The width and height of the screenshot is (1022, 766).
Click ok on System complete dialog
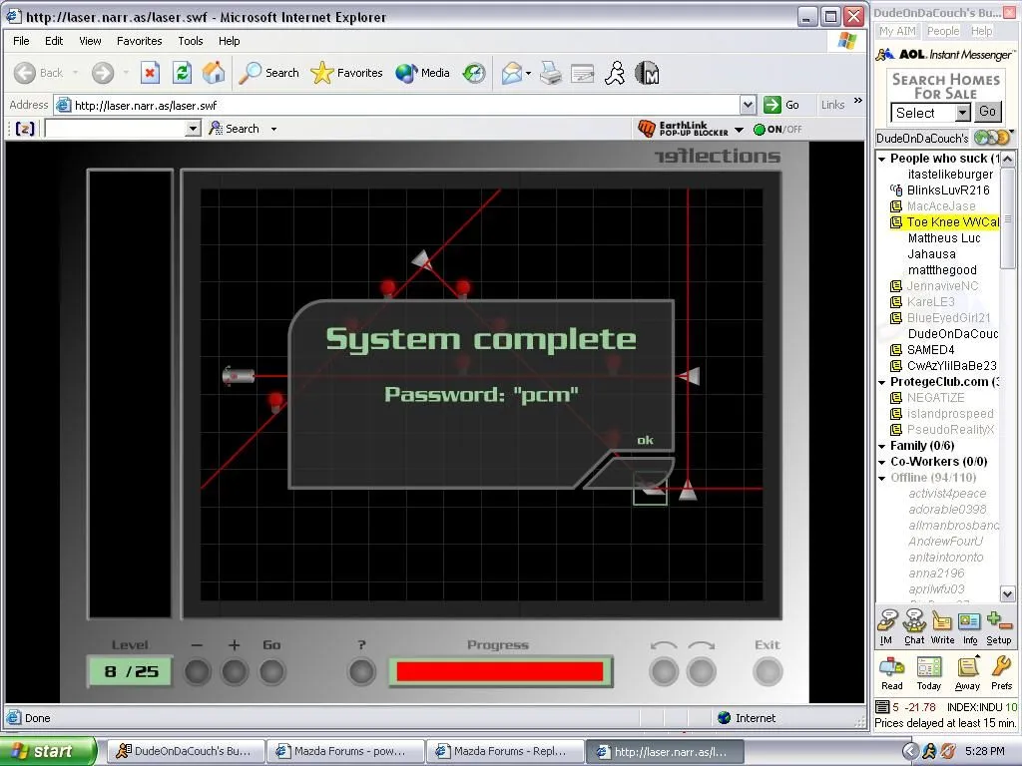click(645, 440)
